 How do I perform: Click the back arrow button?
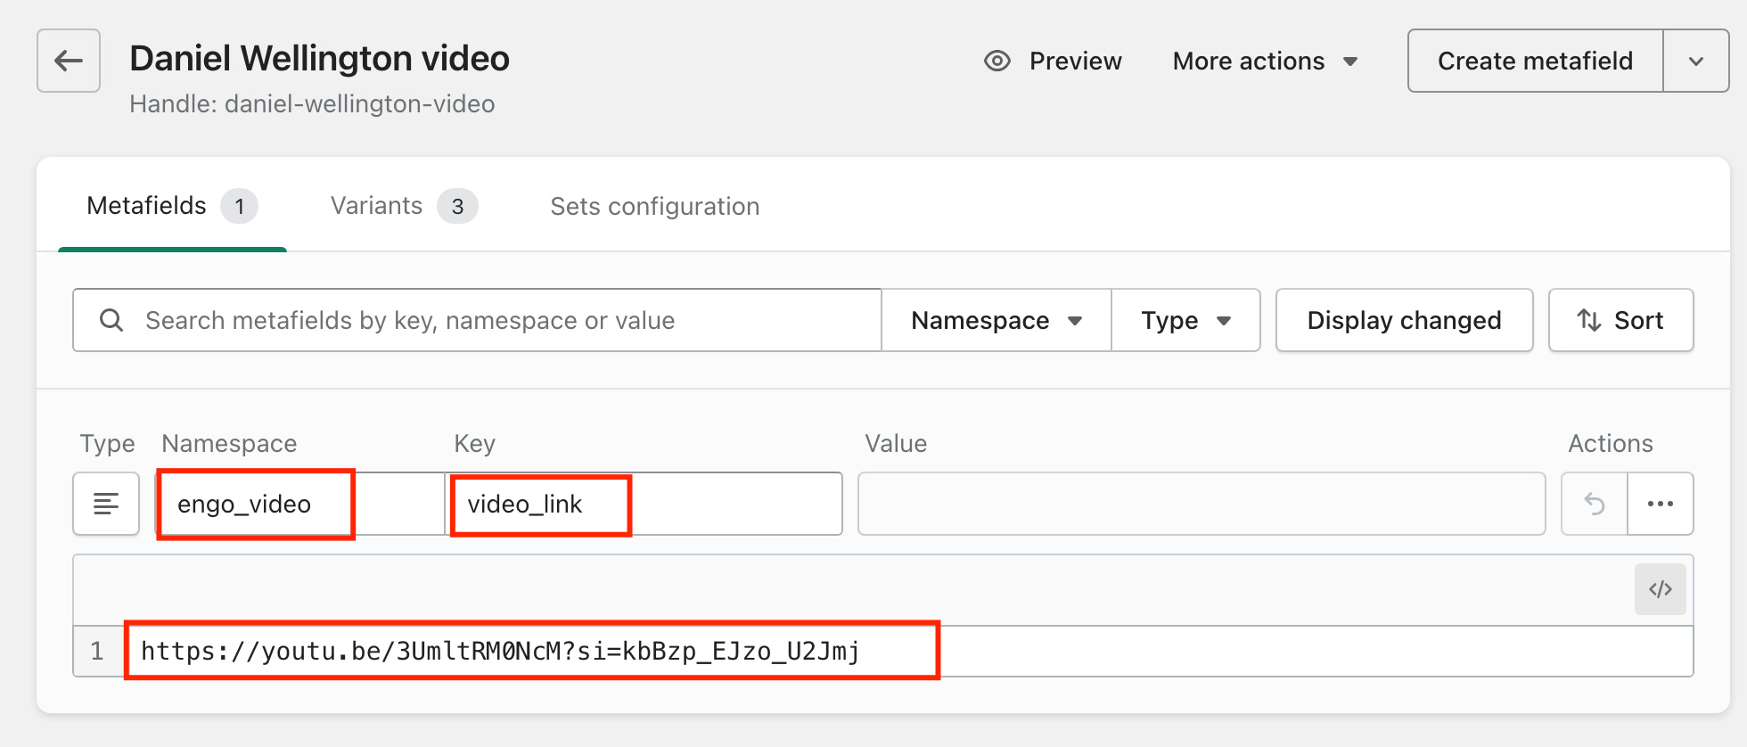pyautogui.click(x=69, y=61)
